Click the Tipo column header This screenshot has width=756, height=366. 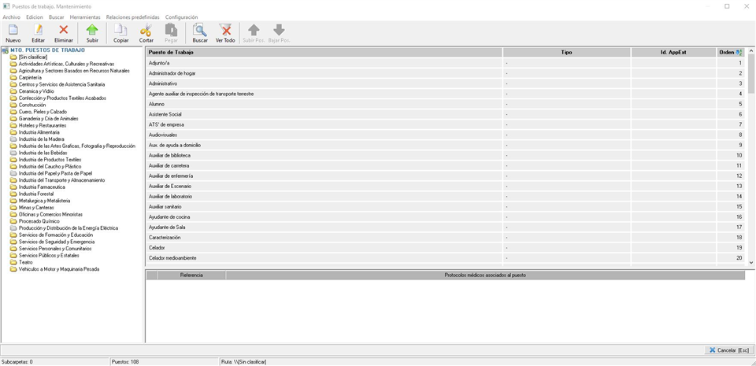click(x=567, y=53)
